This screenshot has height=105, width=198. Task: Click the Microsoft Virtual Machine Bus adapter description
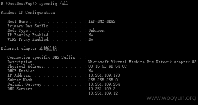click(x=142, y=62)
